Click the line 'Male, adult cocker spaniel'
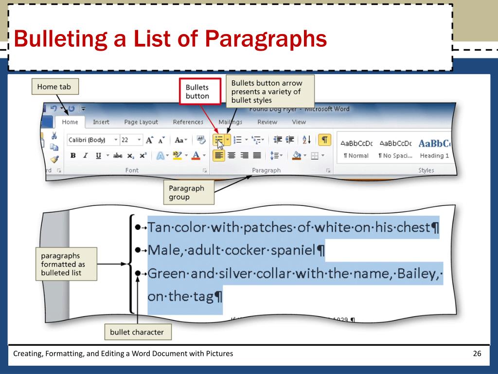498x374 pixels. pyautogui.click(x=231, y=250)
